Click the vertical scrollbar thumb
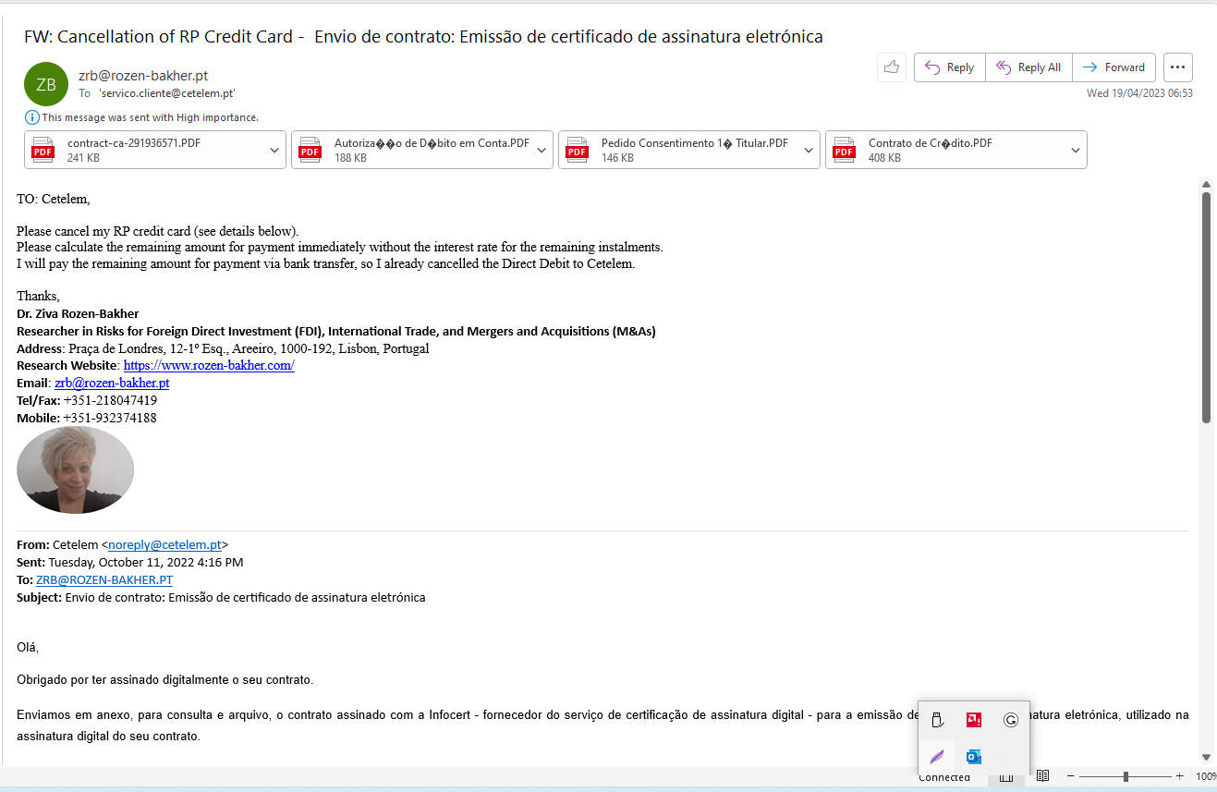This screenshot has height=792, width=1217. point(1206,308)
